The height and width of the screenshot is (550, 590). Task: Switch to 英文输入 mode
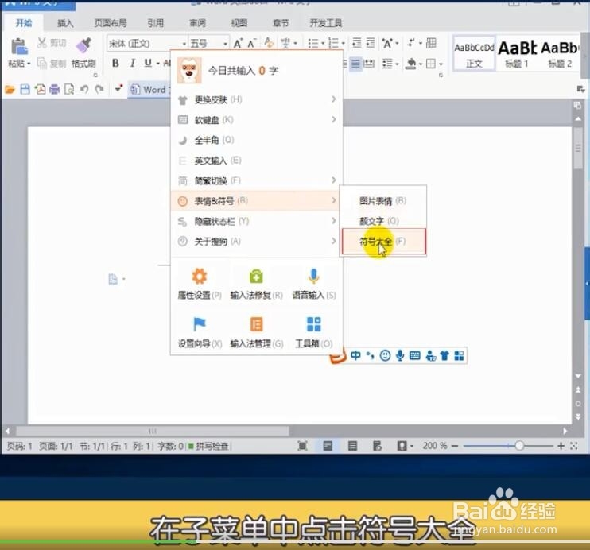coord(257,161)
